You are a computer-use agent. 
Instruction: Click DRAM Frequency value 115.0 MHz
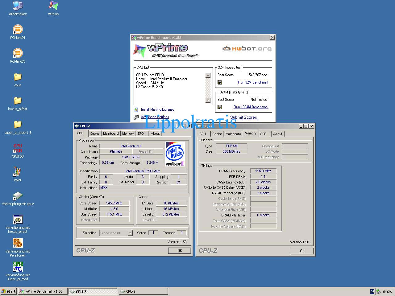click(263, 171)
